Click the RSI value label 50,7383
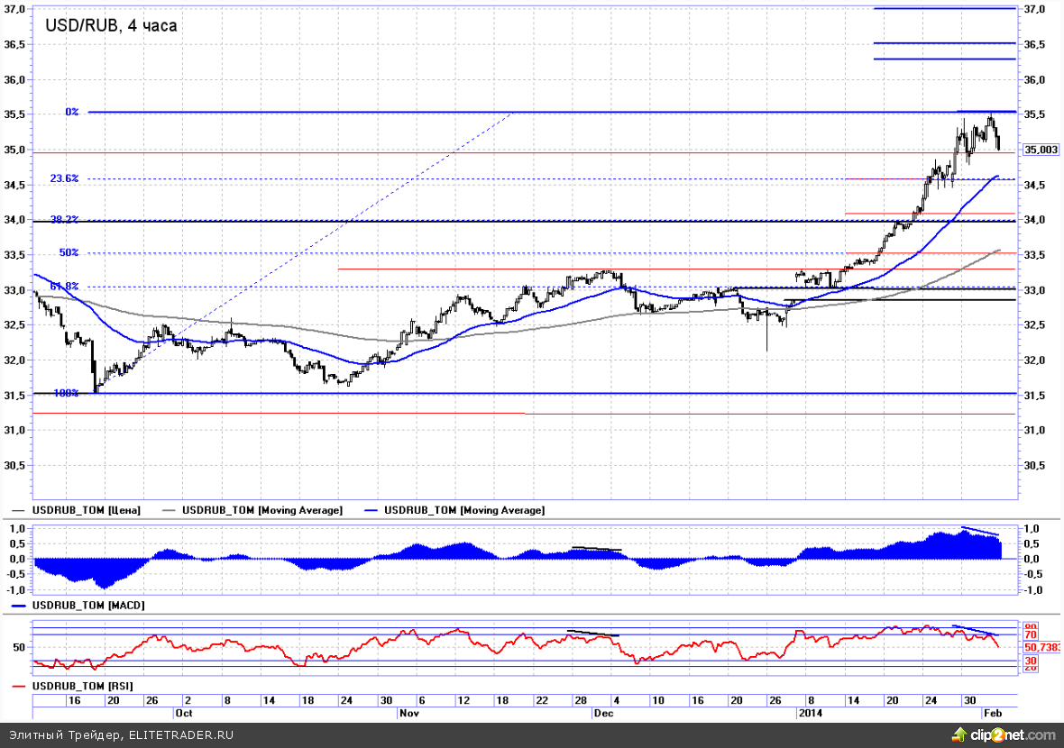Image resolution: width=1064 pixels, height=748 pixels. (x=1040, y=647)
